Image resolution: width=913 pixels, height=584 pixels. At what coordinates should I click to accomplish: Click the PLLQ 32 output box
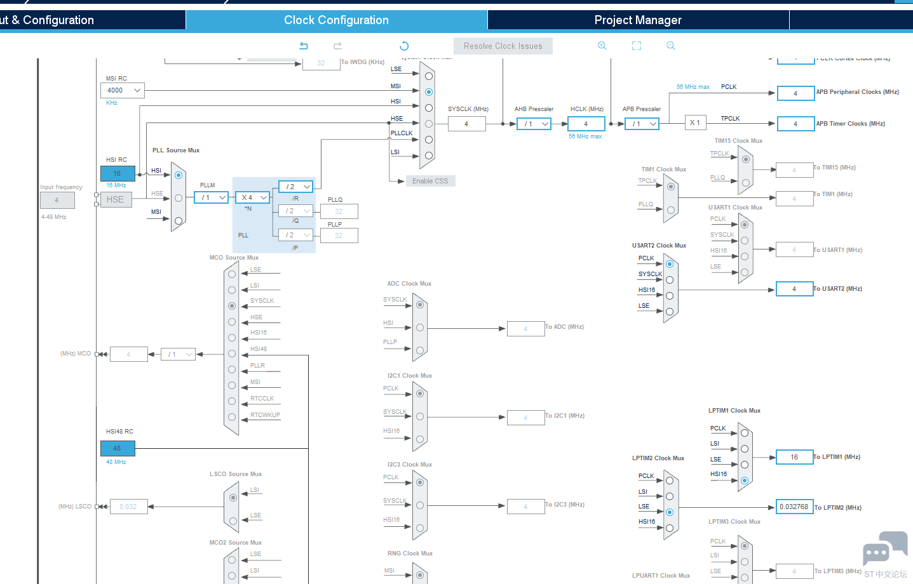point(339,211)
